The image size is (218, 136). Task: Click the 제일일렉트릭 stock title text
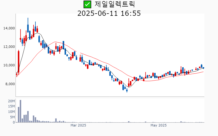coord(115,4)
